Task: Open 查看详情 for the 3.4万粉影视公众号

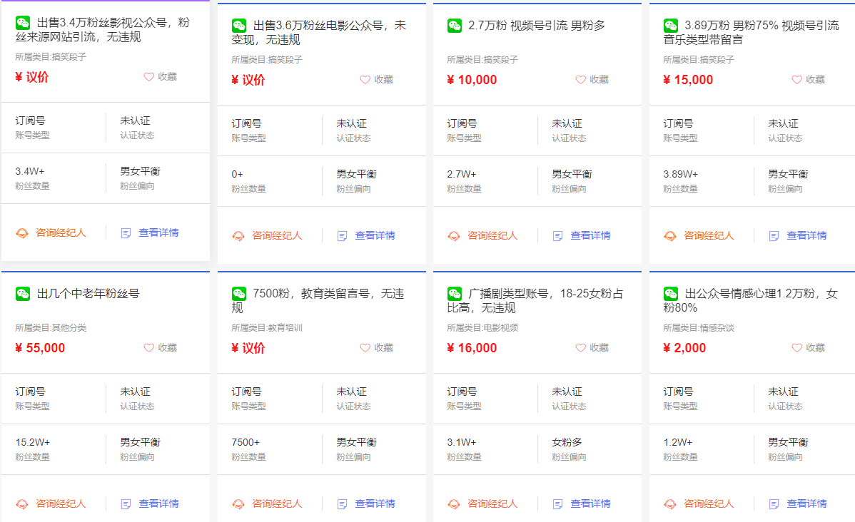Action: tap(157, 232)
